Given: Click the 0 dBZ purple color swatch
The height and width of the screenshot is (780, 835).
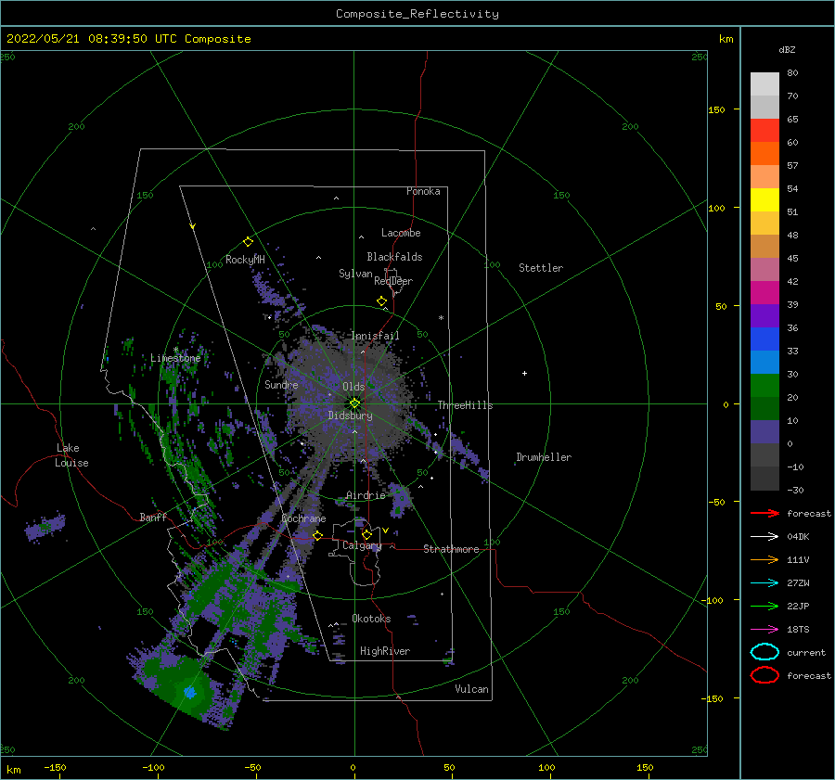Looking at the screenshot, I should point(764,432).
